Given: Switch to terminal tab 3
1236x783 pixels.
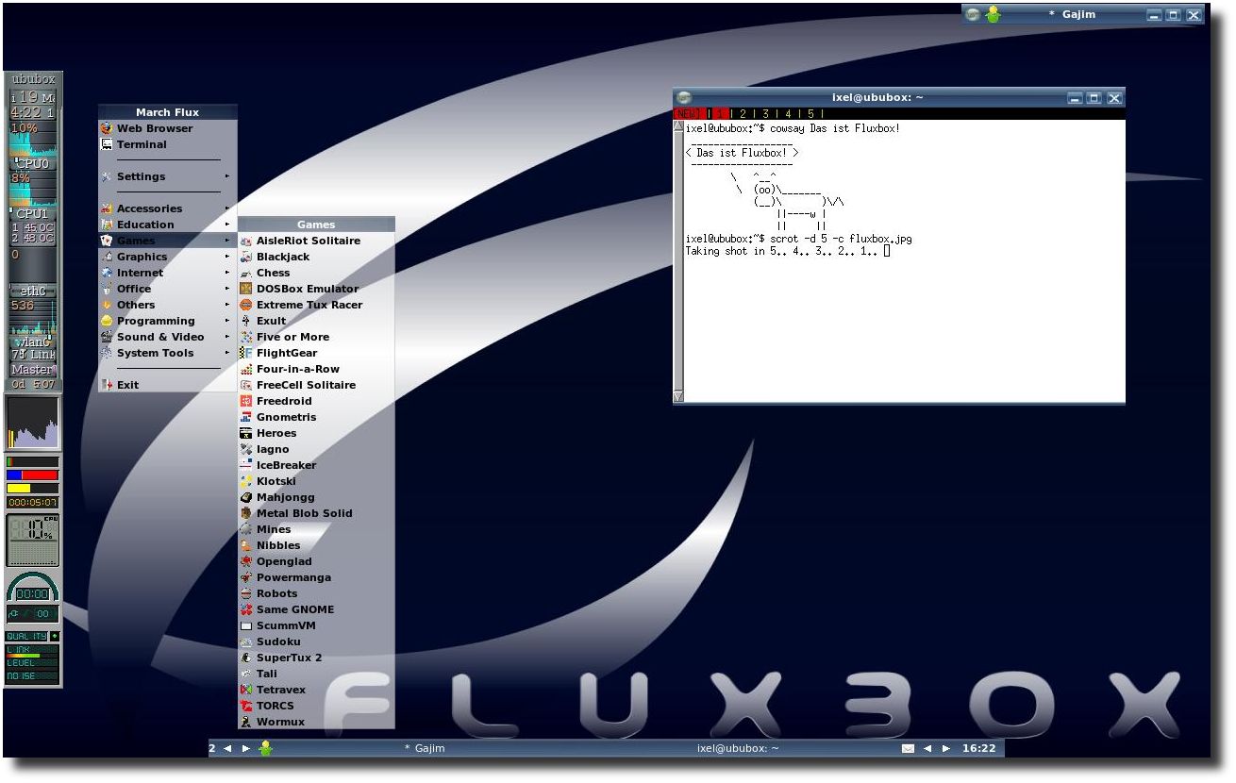Looking at the screenshot, I should [x=765, y=114].
